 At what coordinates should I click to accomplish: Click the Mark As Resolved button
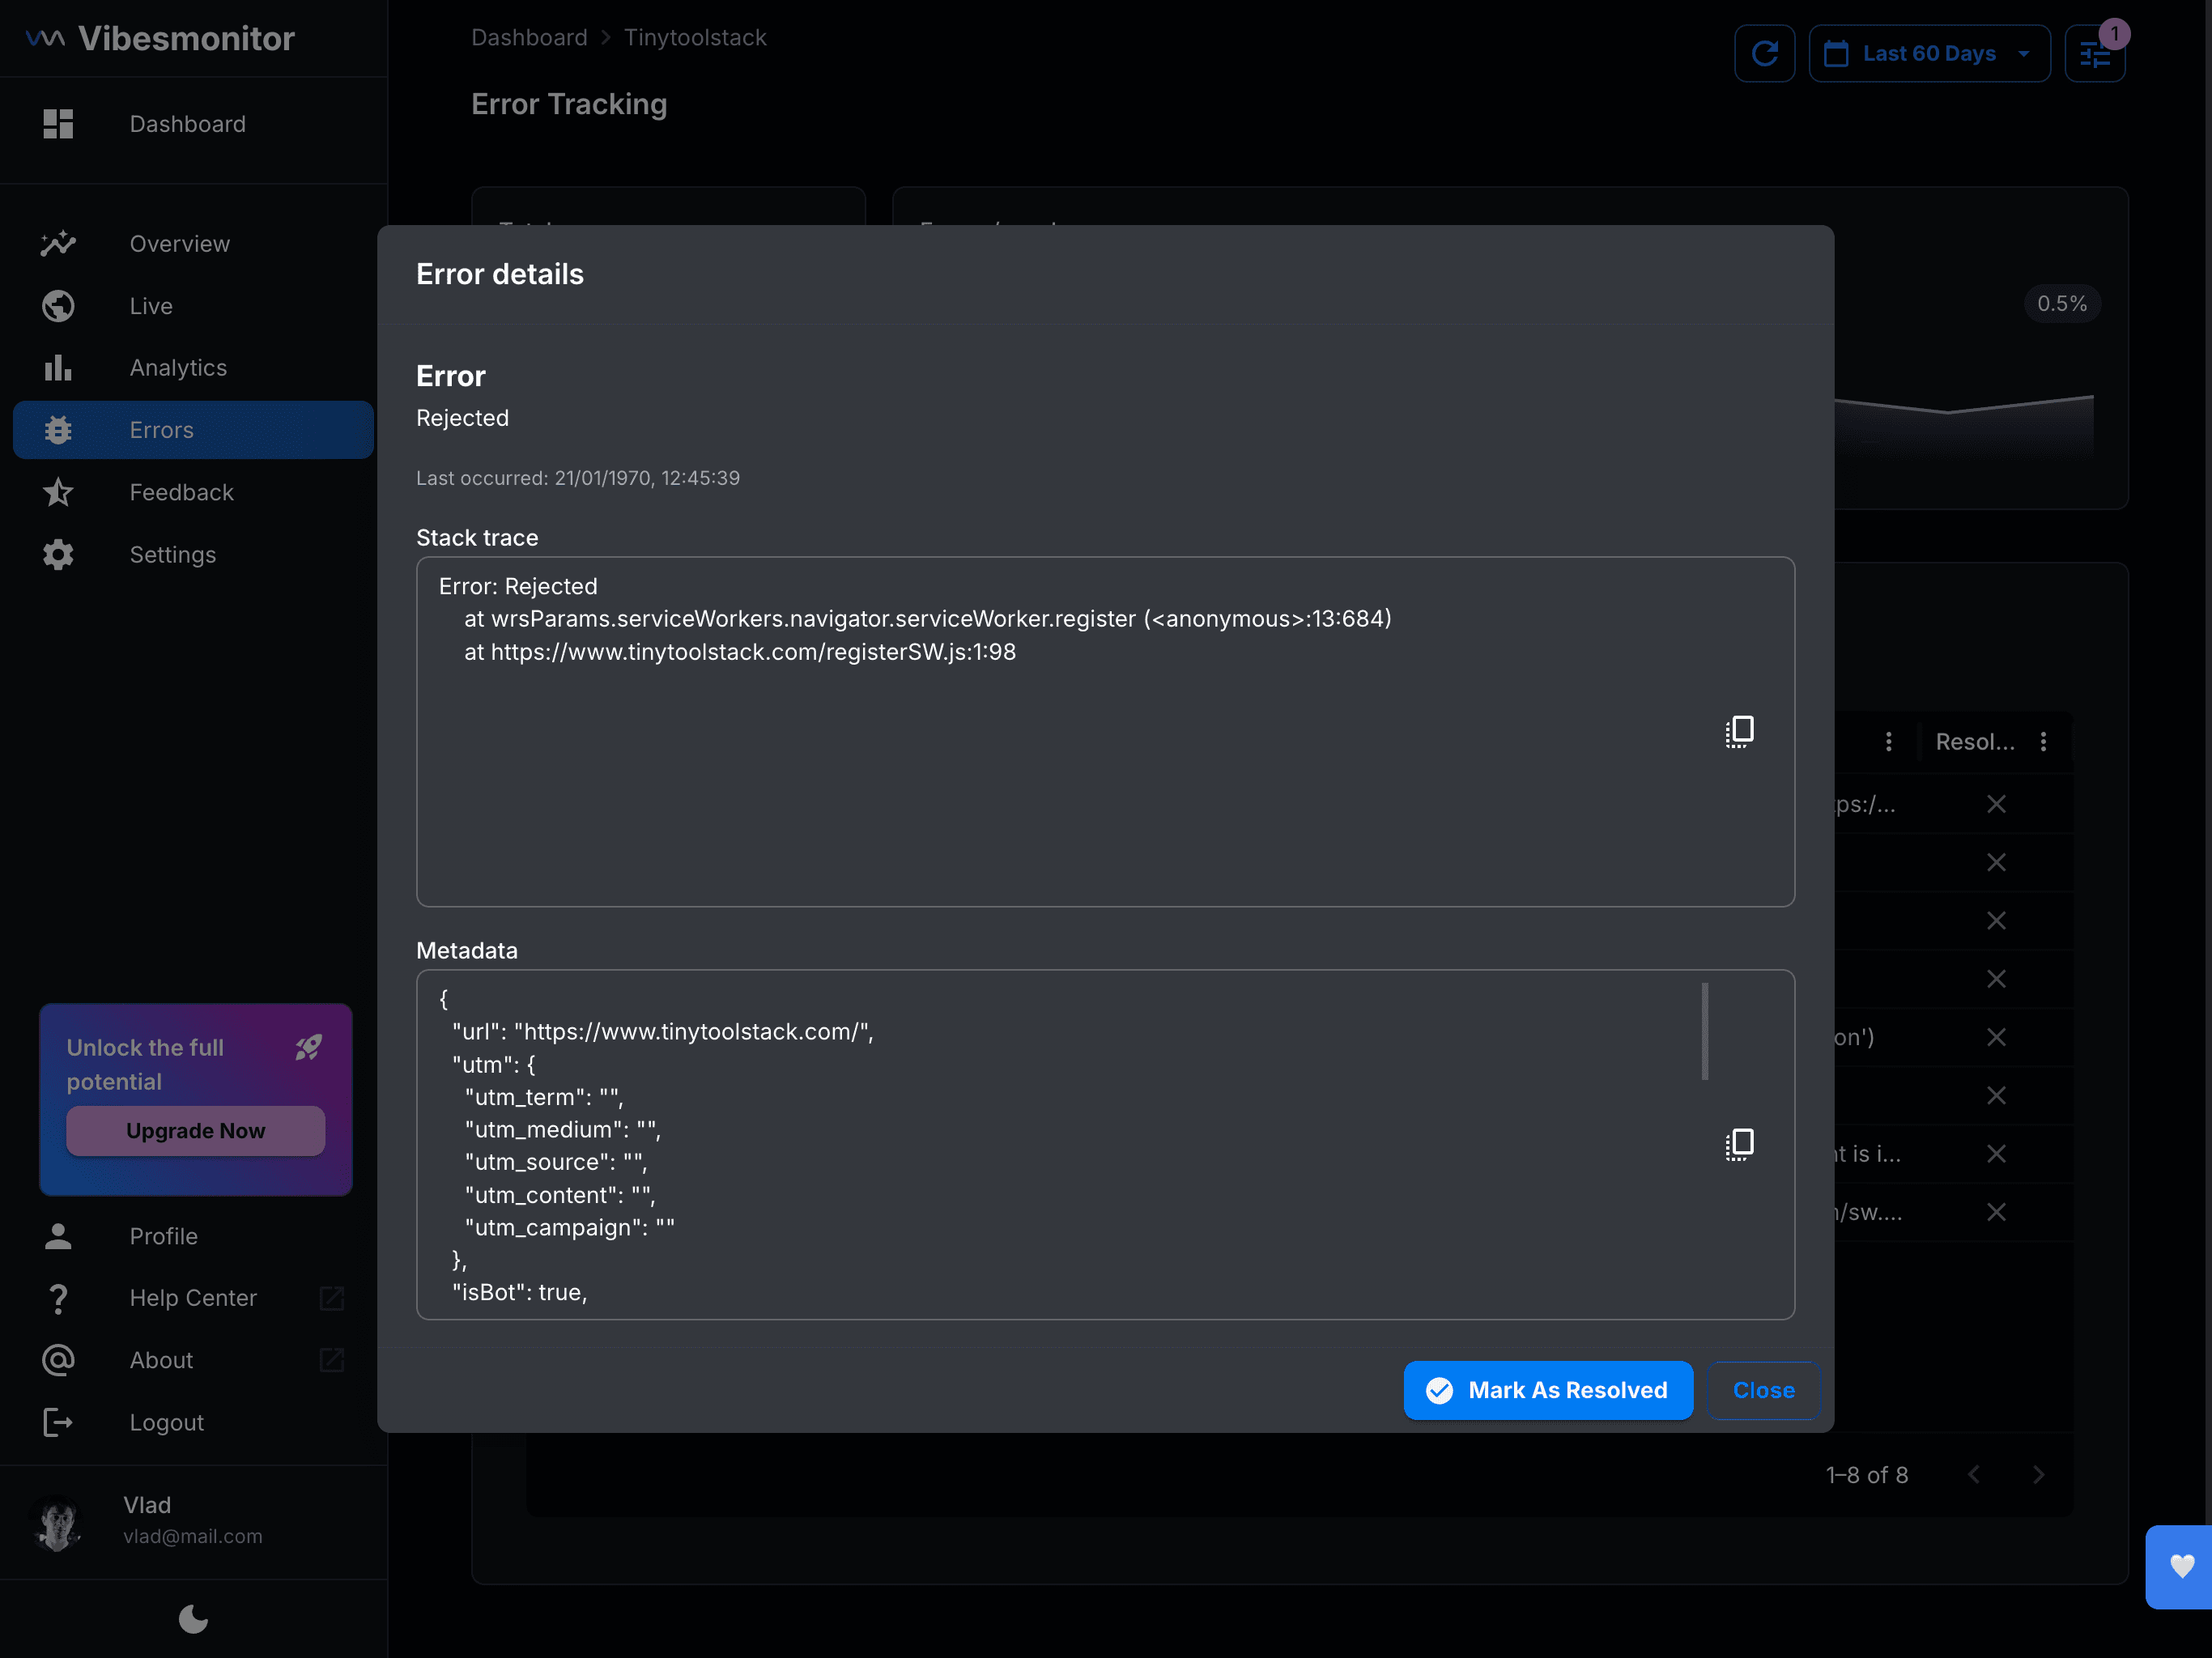point(1547,1390)
